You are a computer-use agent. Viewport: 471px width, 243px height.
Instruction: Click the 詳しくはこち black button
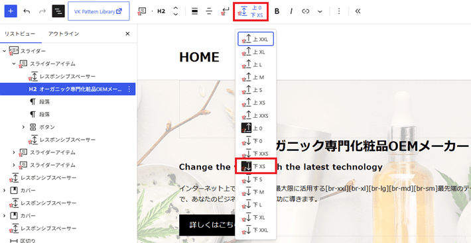point(207,225)
